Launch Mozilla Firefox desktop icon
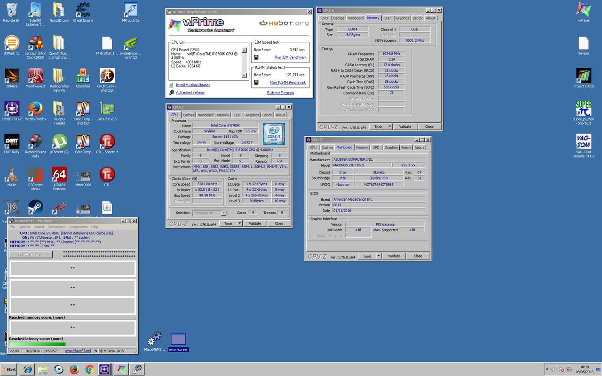Screen dimensions: 602x376 35,111
